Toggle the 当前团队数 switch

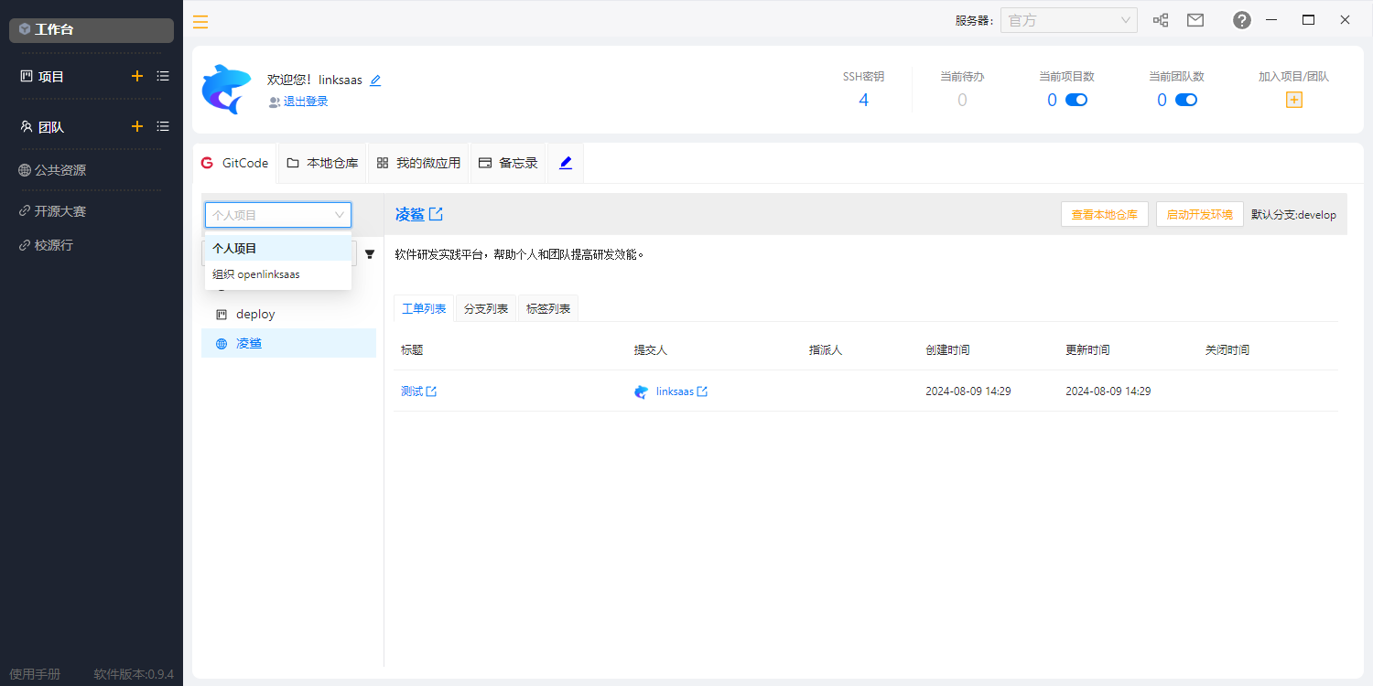tap(1186, 100)
